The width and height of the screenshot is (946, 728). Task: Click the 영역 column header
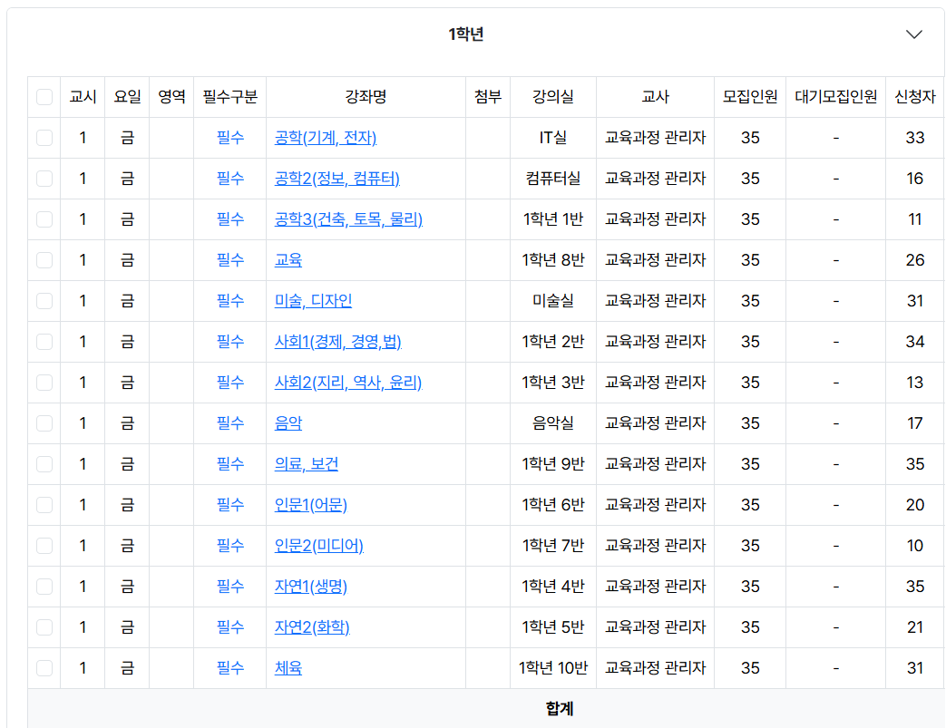[171, 96]
